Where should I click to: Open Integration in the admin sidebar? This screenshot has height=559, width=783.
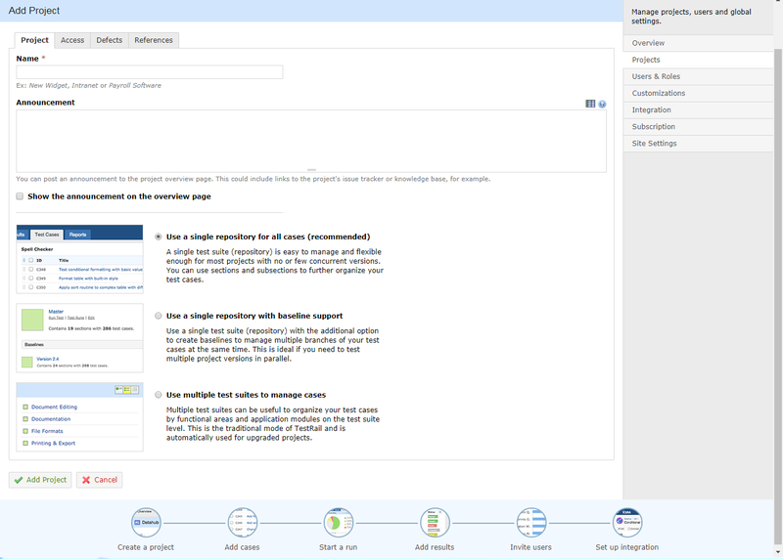click(x=698, y=109)
